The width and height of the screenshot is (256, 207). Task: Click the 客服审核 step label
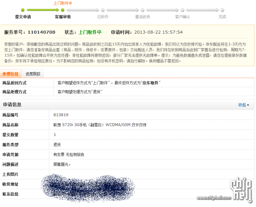point(63,17)
